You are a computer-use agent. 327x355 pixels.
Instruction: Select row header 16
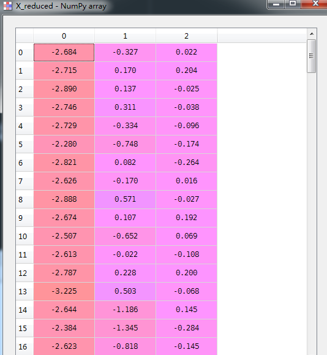point(24,346)
